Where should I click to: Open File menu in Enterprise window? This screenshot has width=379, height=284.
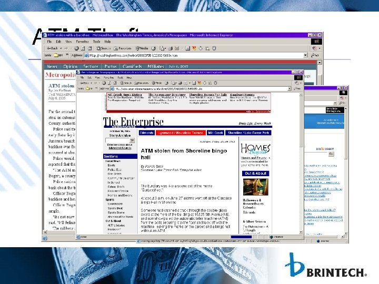tap(82, 77)
